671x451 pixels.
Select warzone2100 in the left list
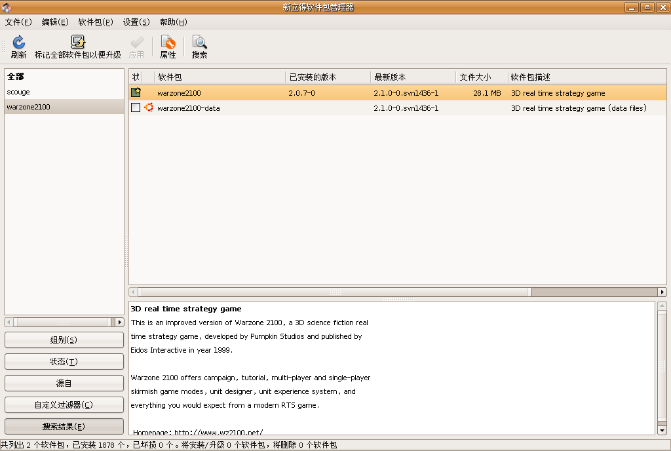[64, 107]
